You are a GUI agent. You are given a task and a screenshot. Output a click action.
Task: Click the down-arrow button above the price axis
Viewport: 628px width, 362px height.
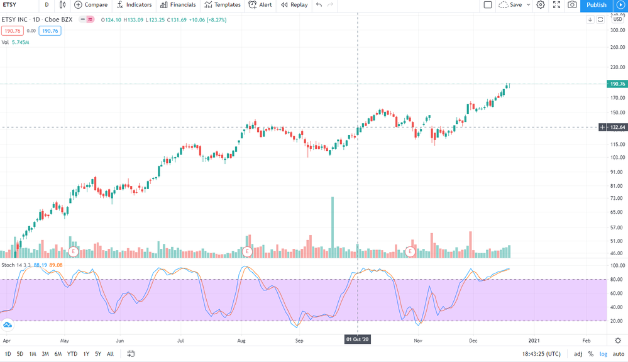click(x=590, y=19)
